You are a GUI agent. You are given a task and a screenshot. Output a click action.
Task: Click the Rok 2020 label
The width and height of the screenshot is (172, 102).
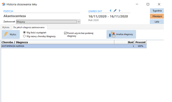(x=93, y=20)
